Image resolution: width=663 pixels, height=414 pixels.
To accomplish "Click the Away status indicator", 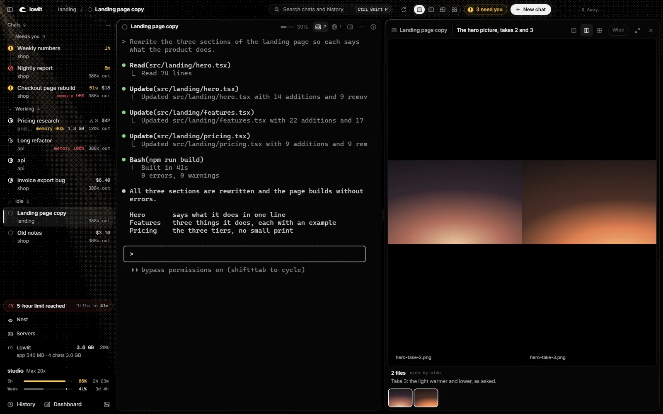I will click(590, 10).
